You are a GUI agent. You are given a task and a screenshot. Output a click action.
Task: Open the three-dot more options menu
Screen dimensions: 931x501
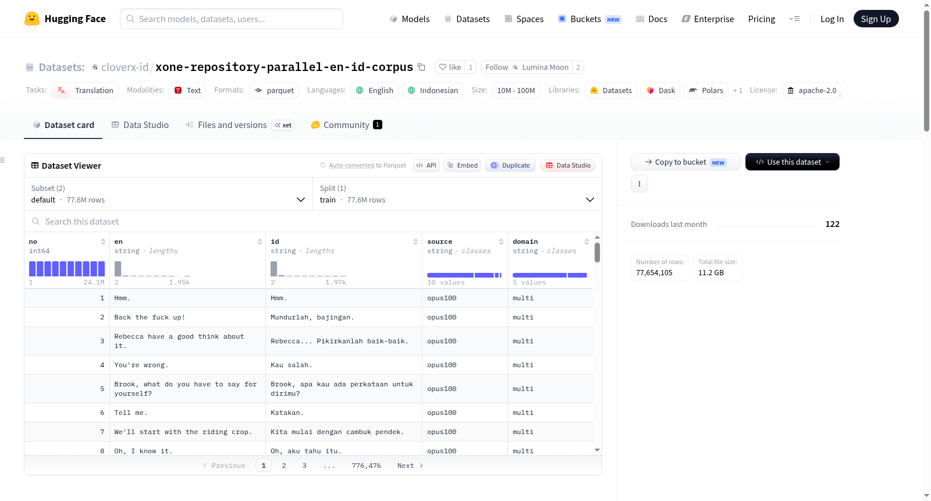[x=639, y=184]
